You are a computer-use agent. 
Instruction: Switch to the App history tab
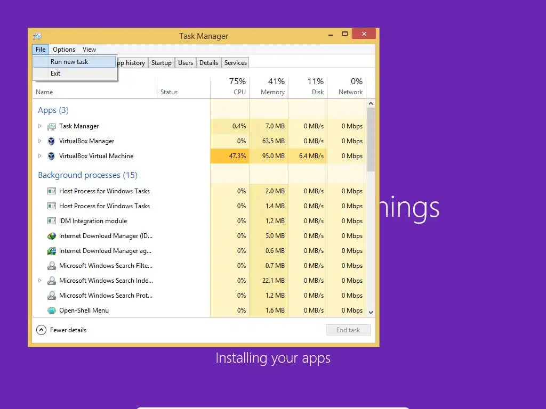131,63
